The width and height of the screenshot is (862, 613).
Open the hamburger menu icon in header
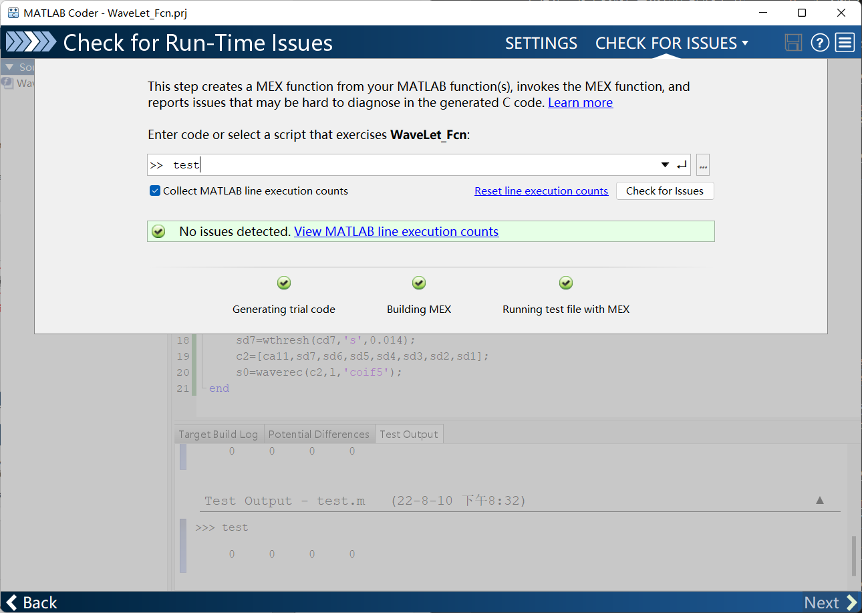pyautogui.click(x=845, y=43)
